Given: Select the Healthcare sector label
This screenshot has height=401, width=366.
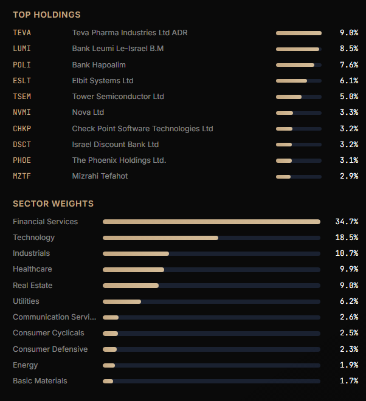Looking at the screenshot, I should 32,269.
